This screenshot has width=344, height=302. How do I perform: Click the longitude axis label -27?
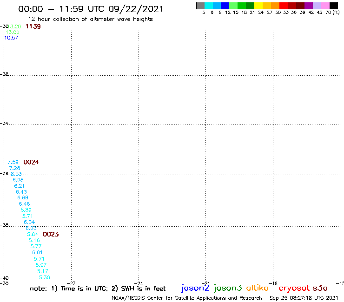71,283
